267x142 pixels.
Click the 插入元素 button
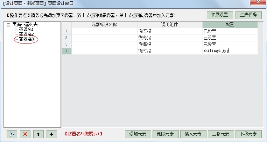[193, 134]
